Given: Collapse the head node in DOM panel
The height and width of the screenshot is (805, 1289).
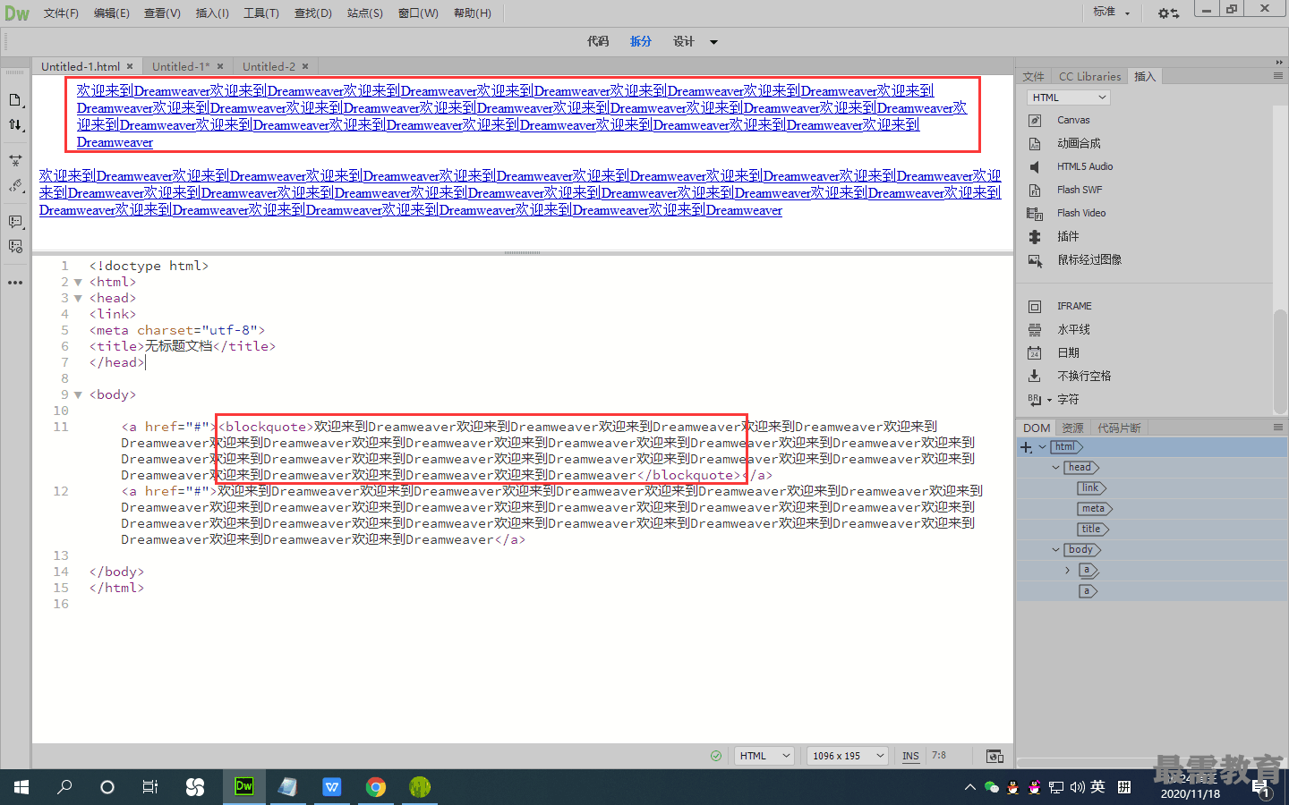Looking at the screenshot, I should click(x=1055, y=468).
